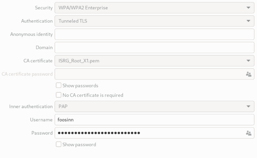Enable the Show passwords checkbox
Viewport: 257px width, 158px height.
pyautogui.click(x=58, y=86)
